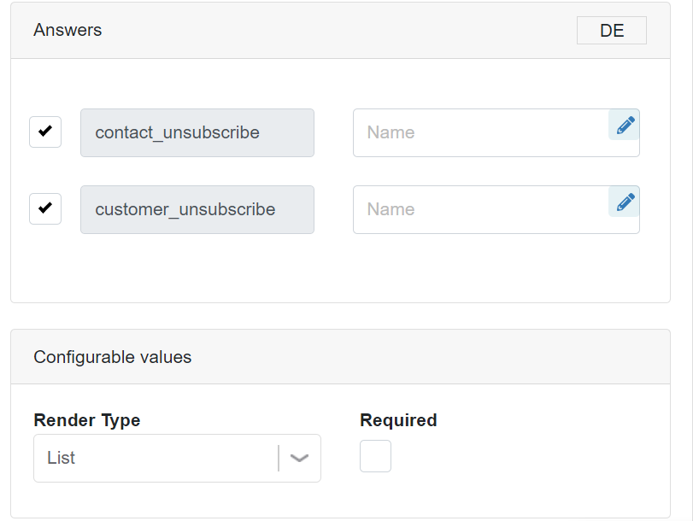Select the displayed List value in Render Type
693x521 pixels.
pyautogui.click(x=61, y=458)
